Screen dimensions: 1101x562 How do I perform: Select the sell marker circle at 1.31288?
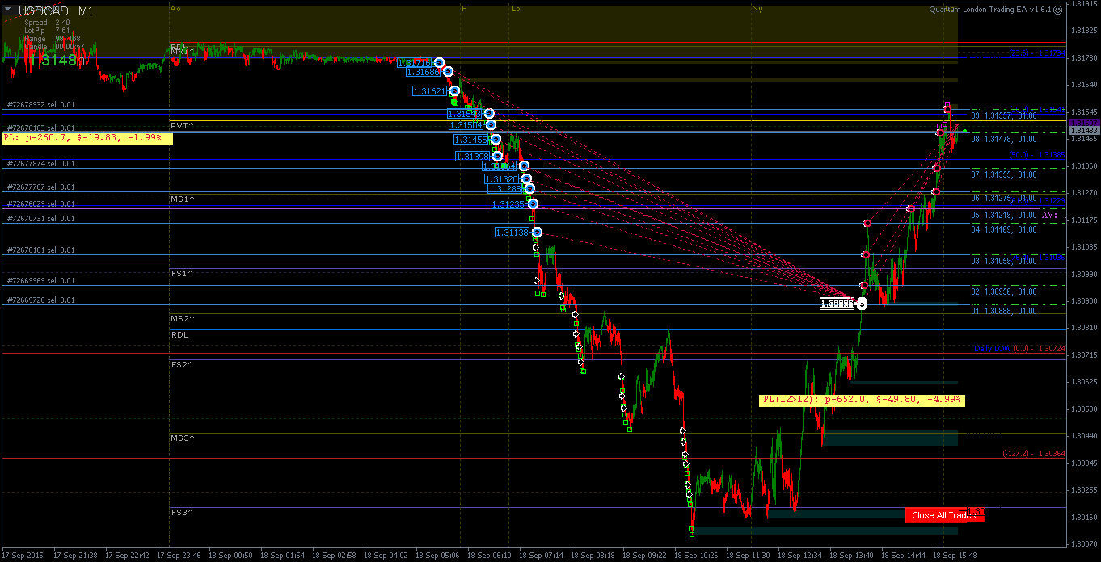(529, 188)
